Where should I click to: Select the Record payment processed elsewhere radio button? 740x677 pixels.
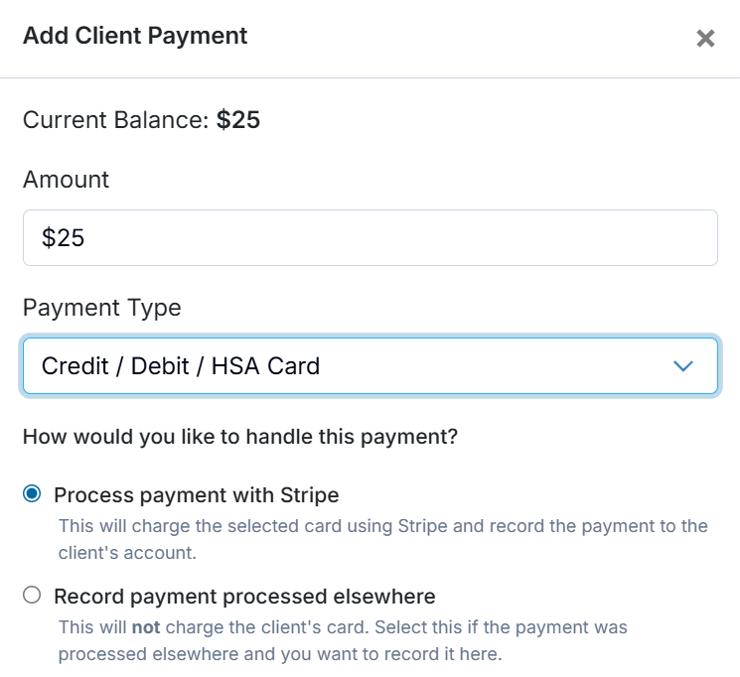click(x=33, y=596)
